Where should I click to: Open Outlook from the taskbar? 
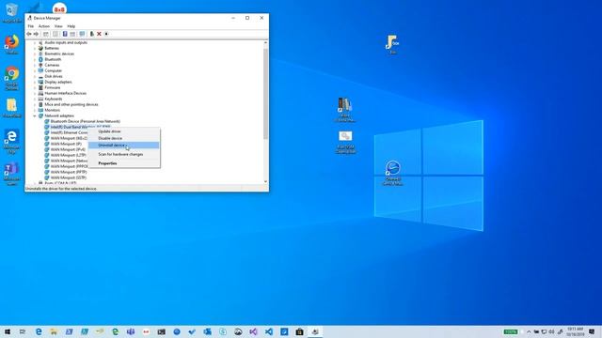[x=207, y=331]
